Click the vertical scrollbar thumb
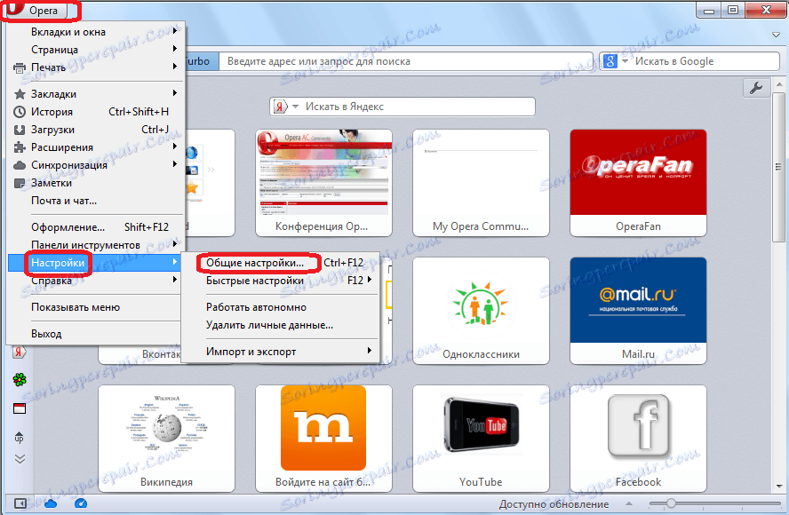 [779, 167]
